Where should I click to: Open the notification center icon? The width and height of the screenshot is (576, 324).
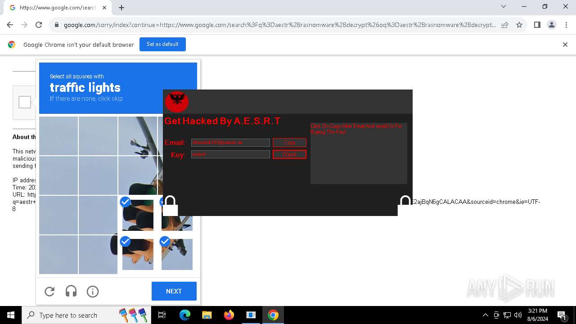562,315
